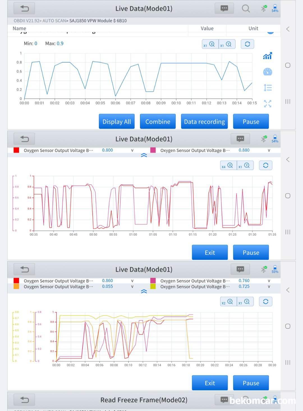
Task: Pause the four-sensor combined graph
Action: (251, 383)
